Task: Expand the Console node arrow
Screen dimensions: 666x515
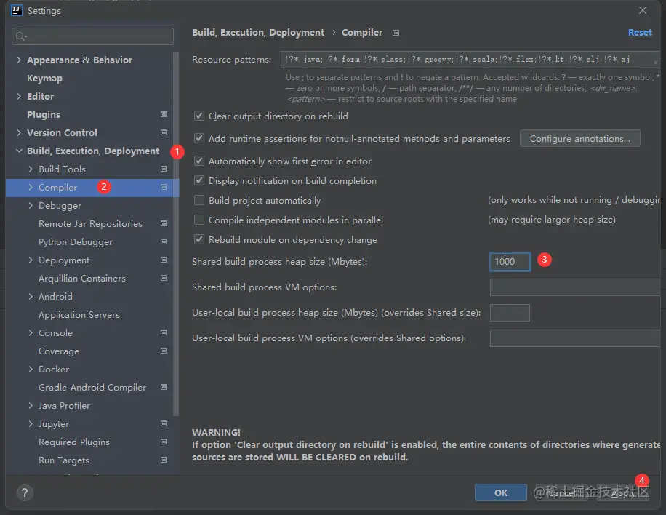Action: 31,332
